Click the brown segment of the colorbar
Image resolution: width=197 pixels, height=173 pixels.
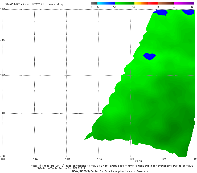166,3
